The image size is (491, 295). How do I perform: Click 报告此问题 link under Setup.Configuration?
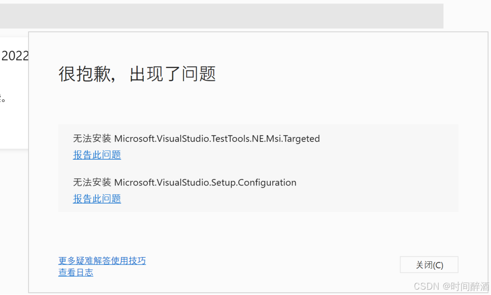point(97,199)
